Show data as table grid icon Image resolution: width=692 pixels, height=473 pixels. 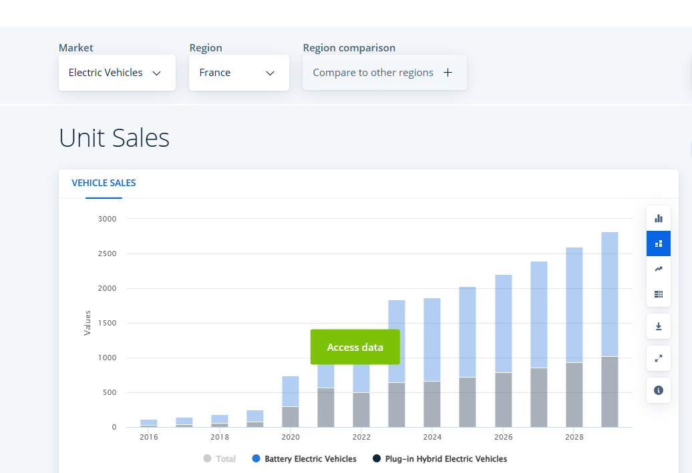[658, 294]
